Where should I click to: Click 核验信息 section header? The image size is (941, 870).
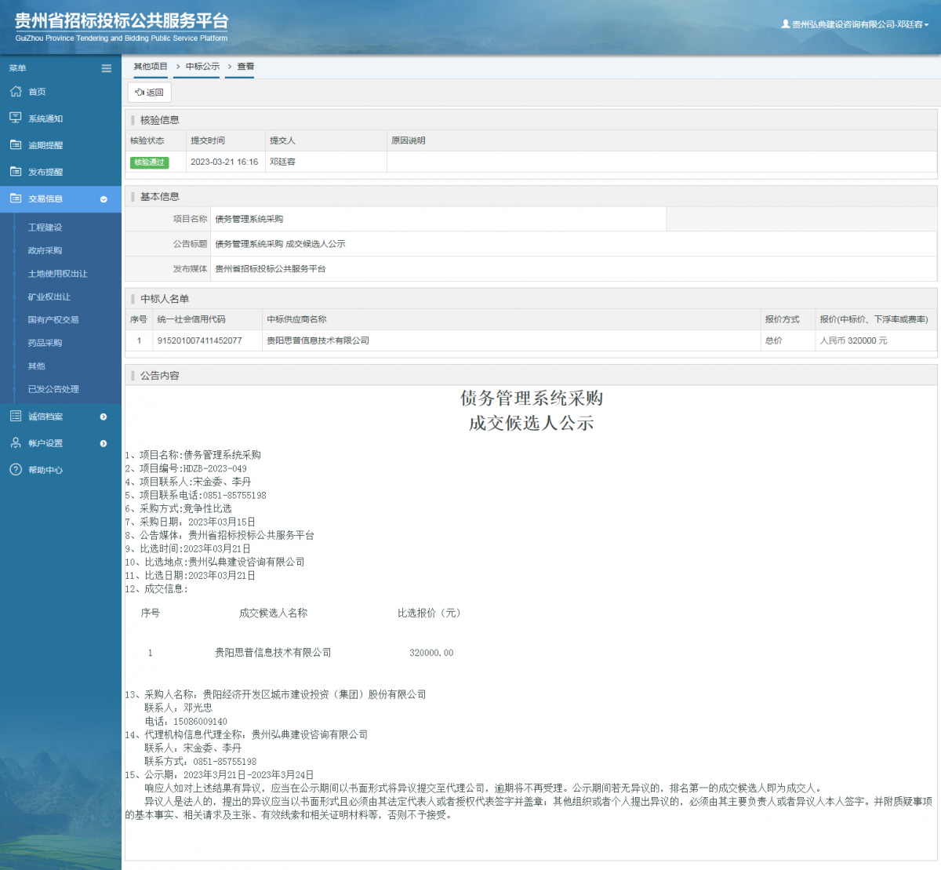click(160, 120)
